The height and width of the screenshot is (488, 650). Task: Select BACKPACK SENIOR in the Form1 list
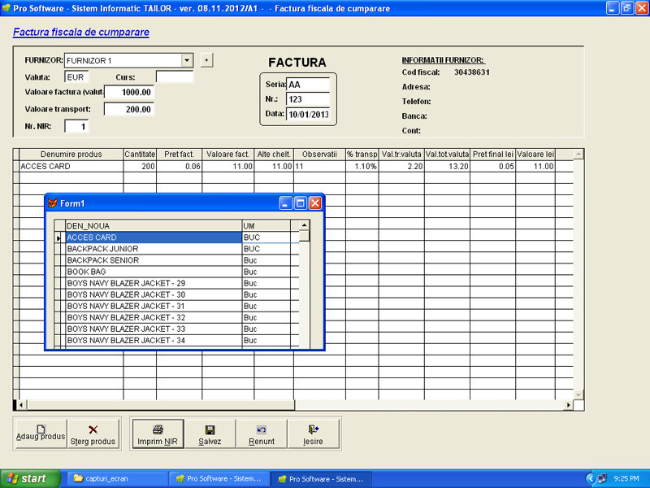tap(154, 260)
